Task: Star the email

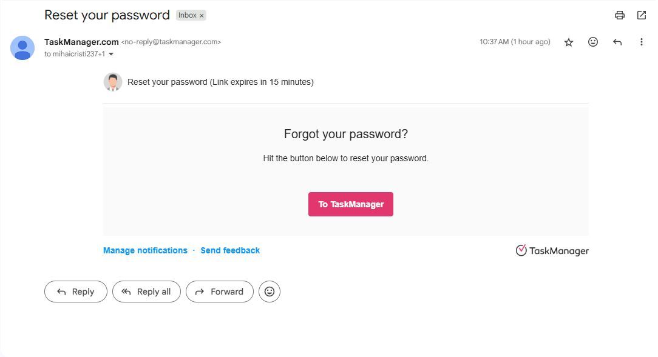Action: point(569,42)
